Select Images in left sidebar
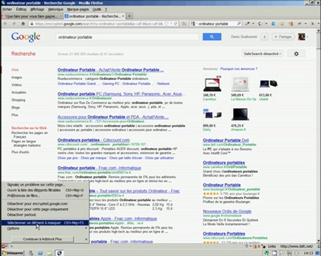The width and height of the screenshot is (321, 256). pyautogui.click(x=17, y=78)
